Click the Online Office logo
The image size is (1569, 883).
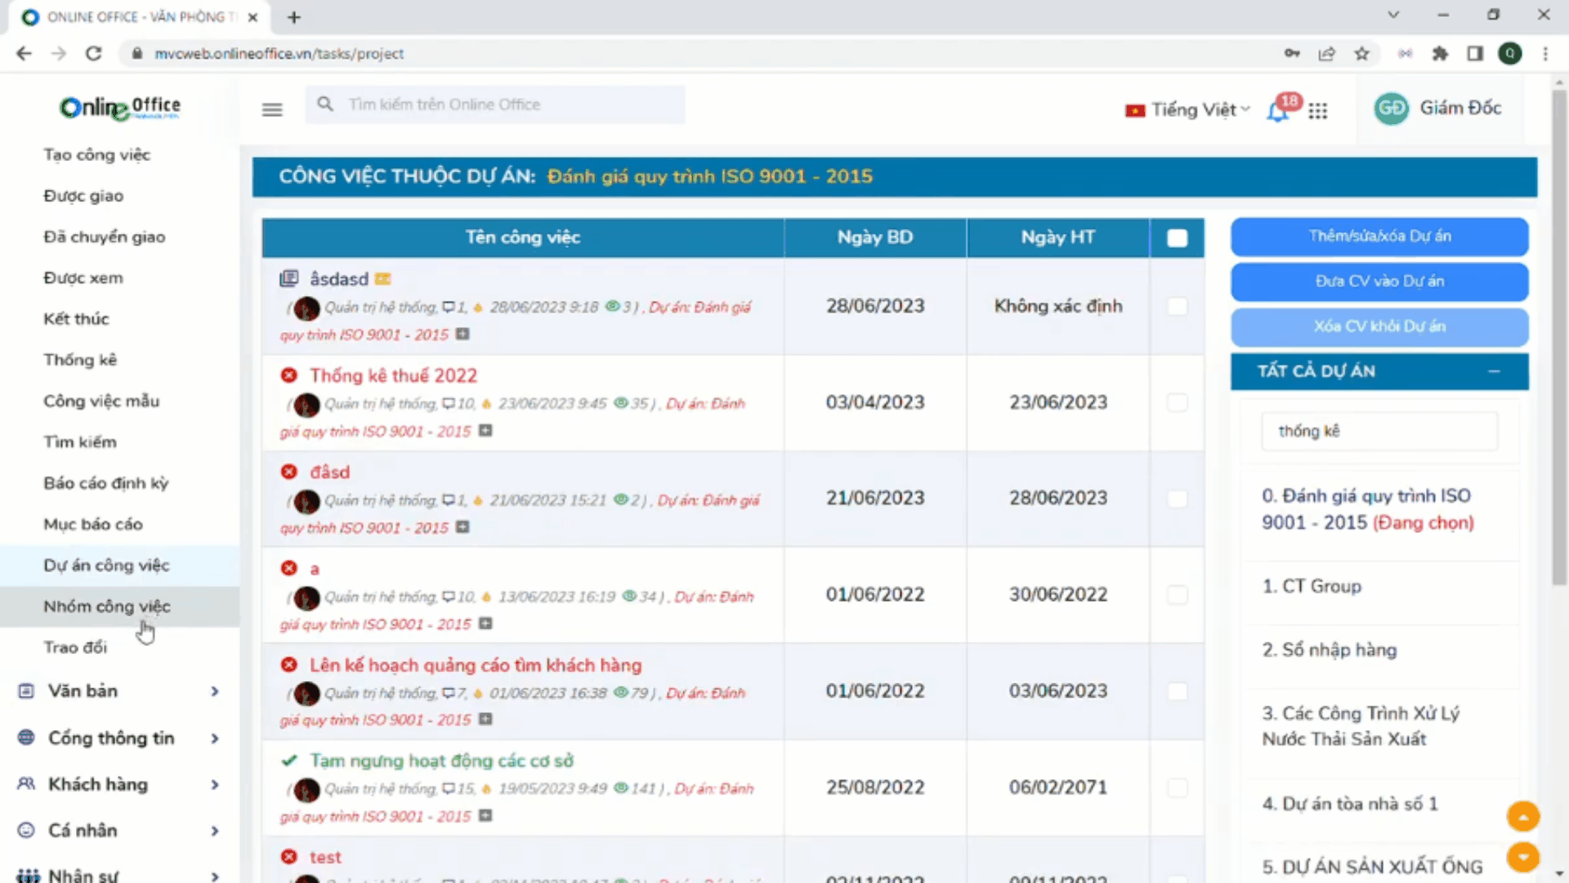(x=120, y=107)
